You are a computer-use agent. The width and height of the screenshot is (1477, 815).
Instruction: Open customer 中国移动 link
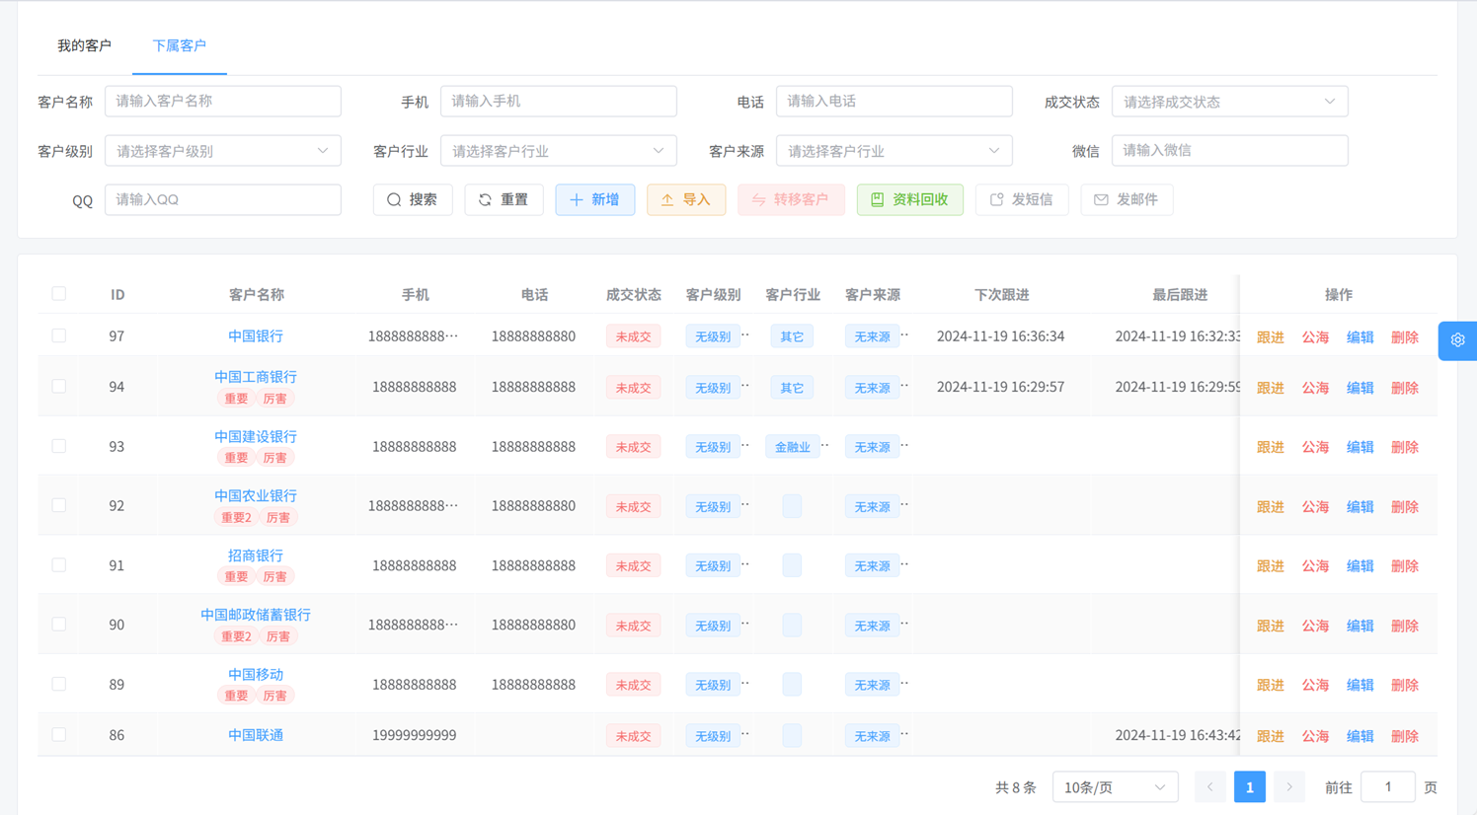(x=256, y=675)
